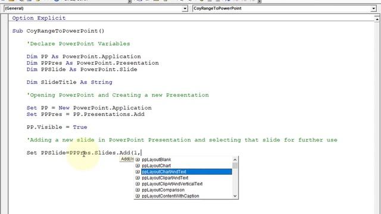Click the PP.Visible = True line
The image size is (381, 214).
(57, 127)
